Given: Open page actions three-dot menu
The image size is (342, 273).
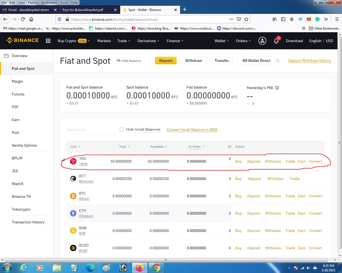Looking at the screenshot, I should pos(231,19).
